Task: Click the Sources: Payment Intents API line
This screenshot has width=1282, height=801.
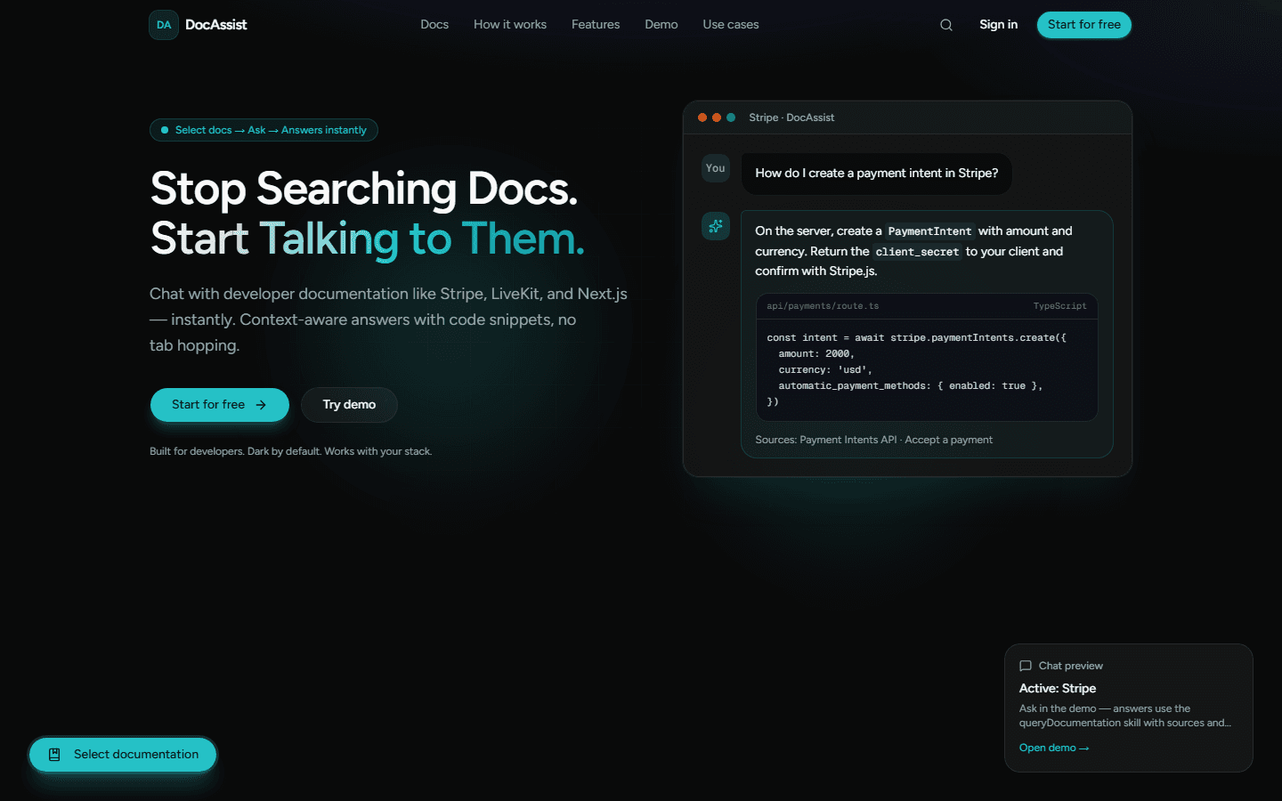Action: [873, 440]
